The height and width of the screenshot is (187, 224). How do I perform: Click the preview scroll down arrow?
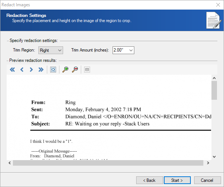[214, 156]
